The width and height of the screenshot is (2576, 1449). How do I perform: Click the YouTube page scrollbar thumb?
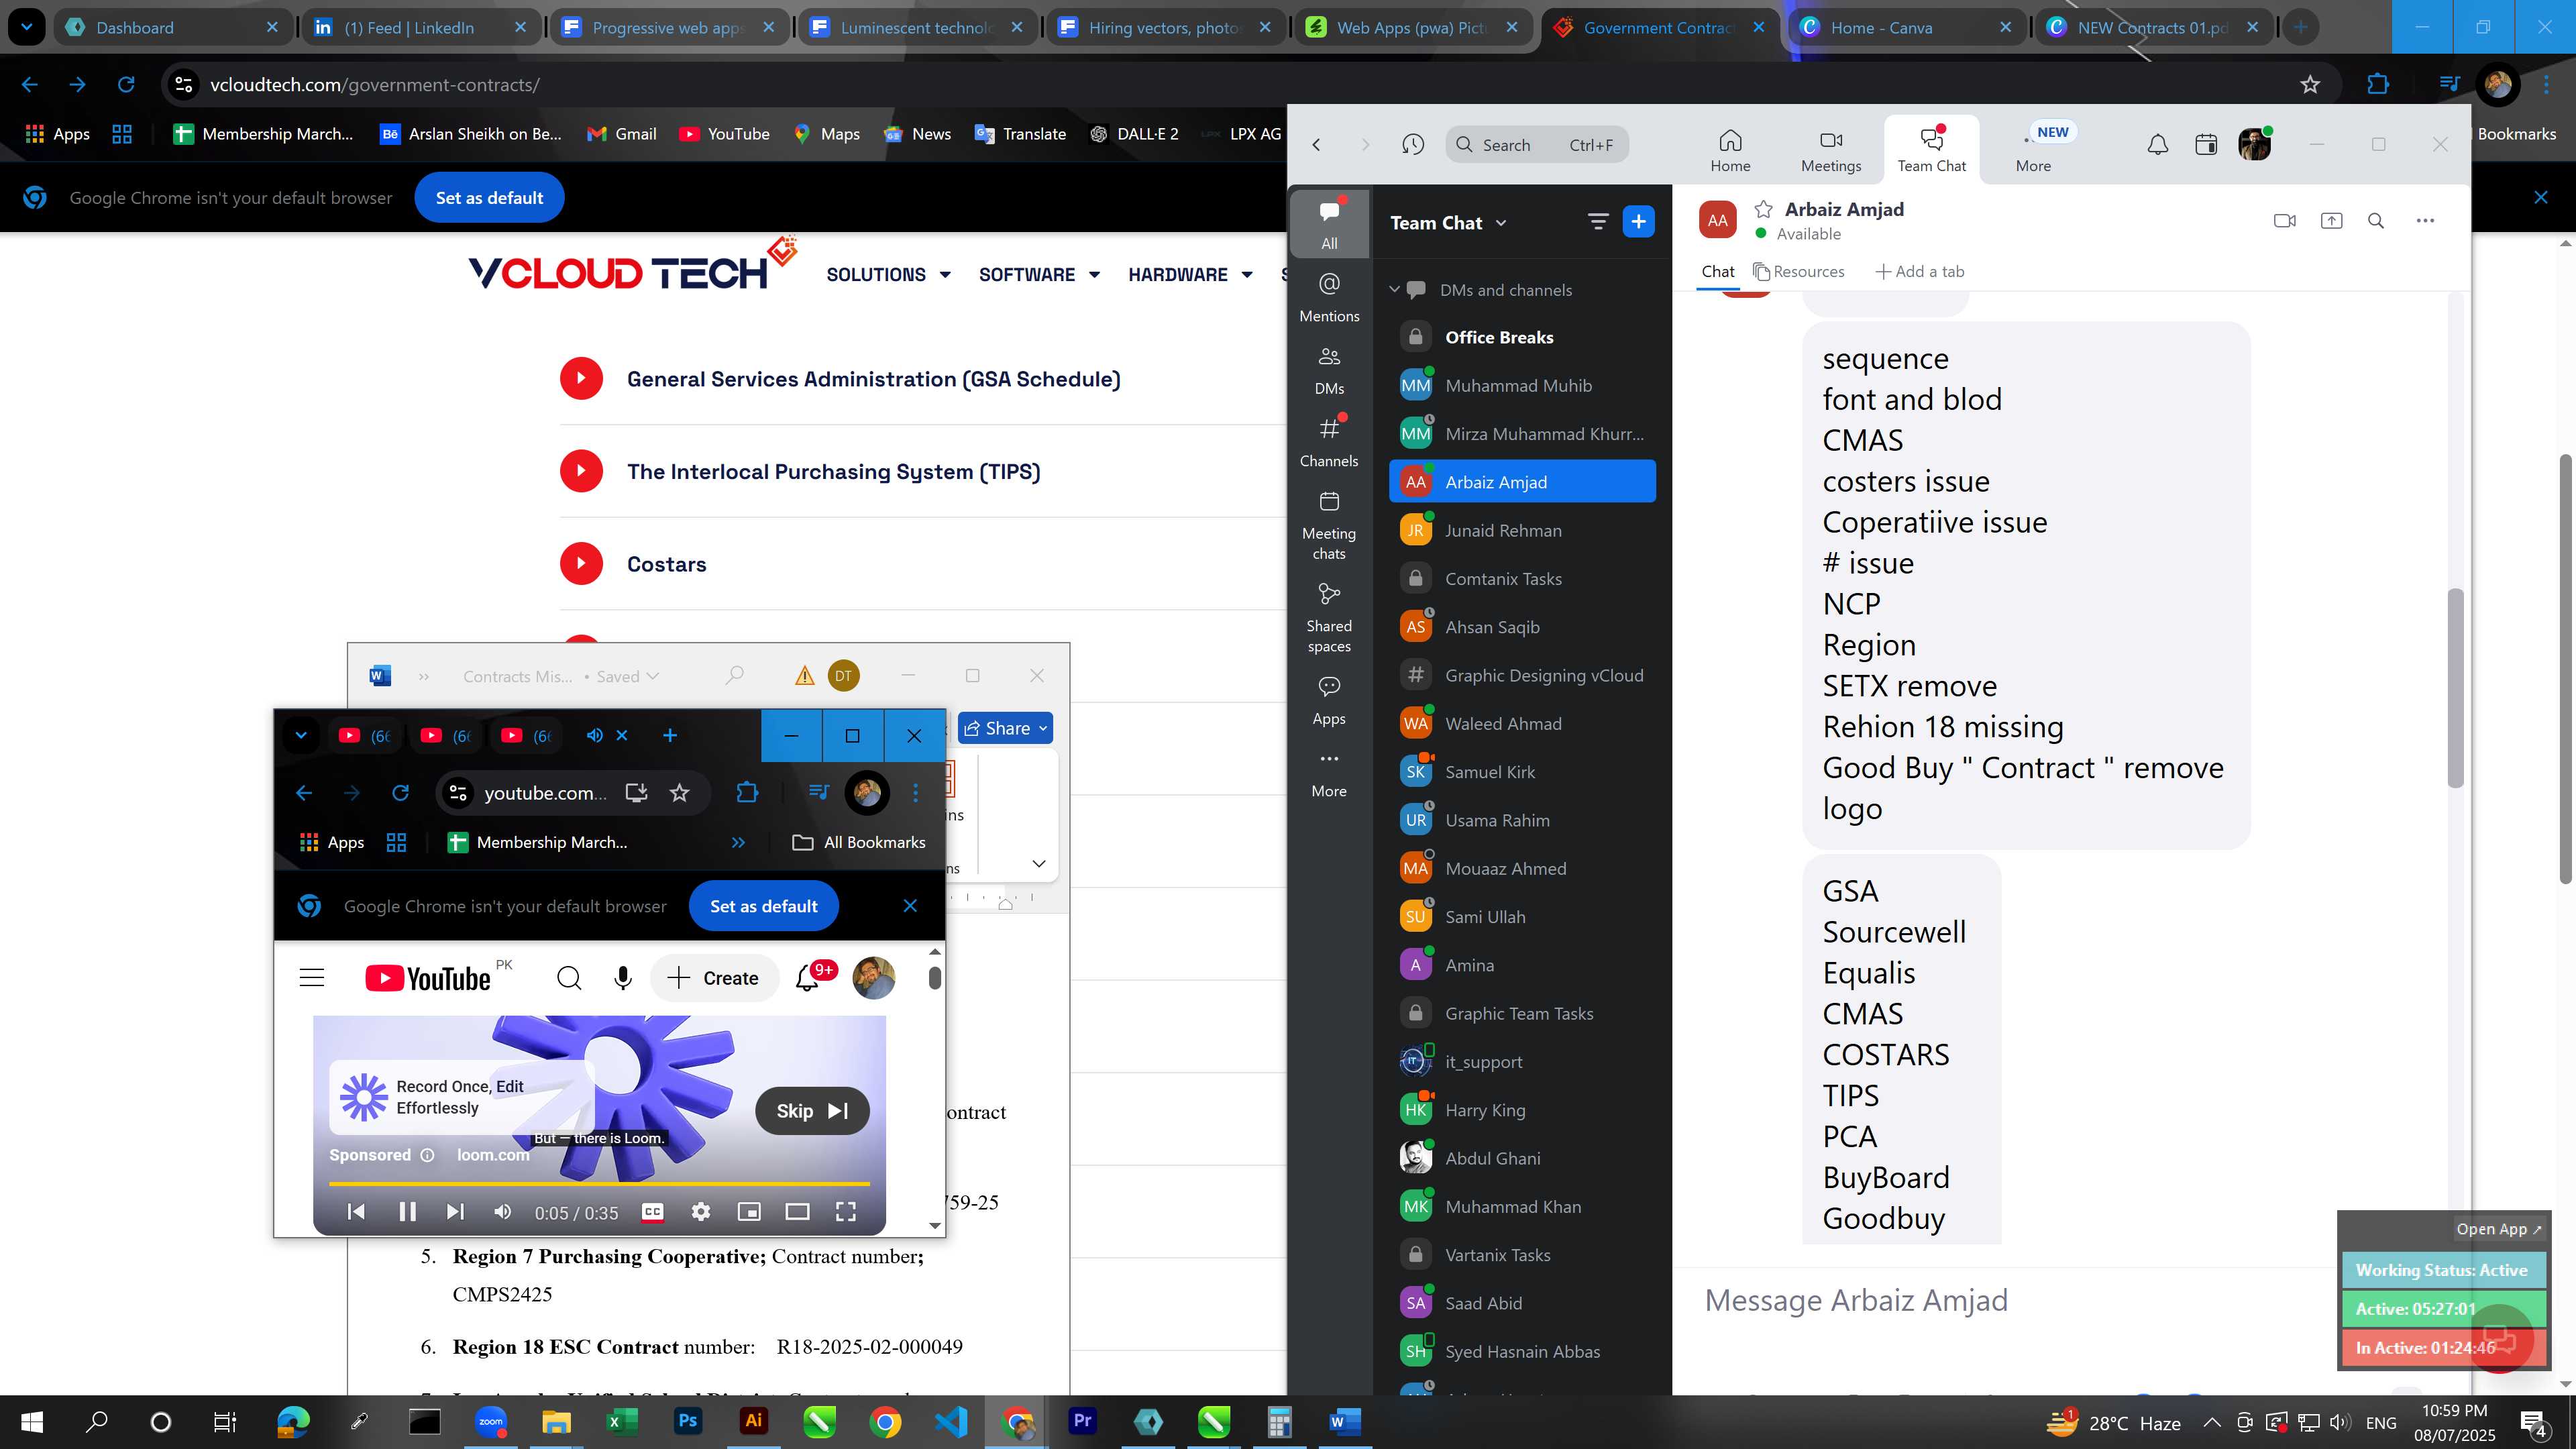pos(934,977)
